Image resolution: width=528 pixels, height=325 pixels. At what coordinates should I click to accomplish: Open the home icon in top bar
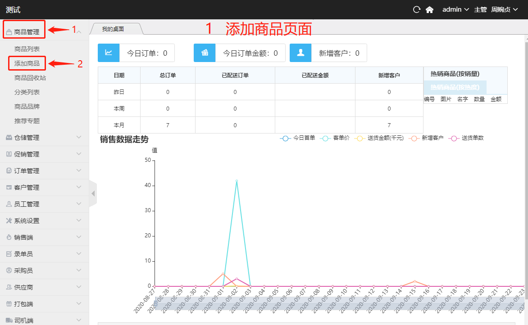point(429,9)
